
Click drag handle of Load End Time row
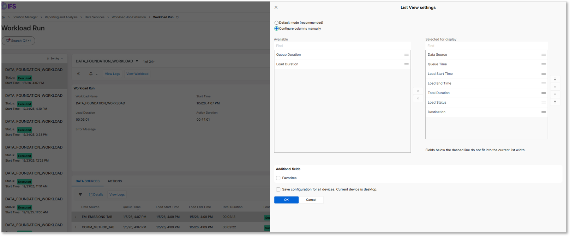tap(543, 83)
